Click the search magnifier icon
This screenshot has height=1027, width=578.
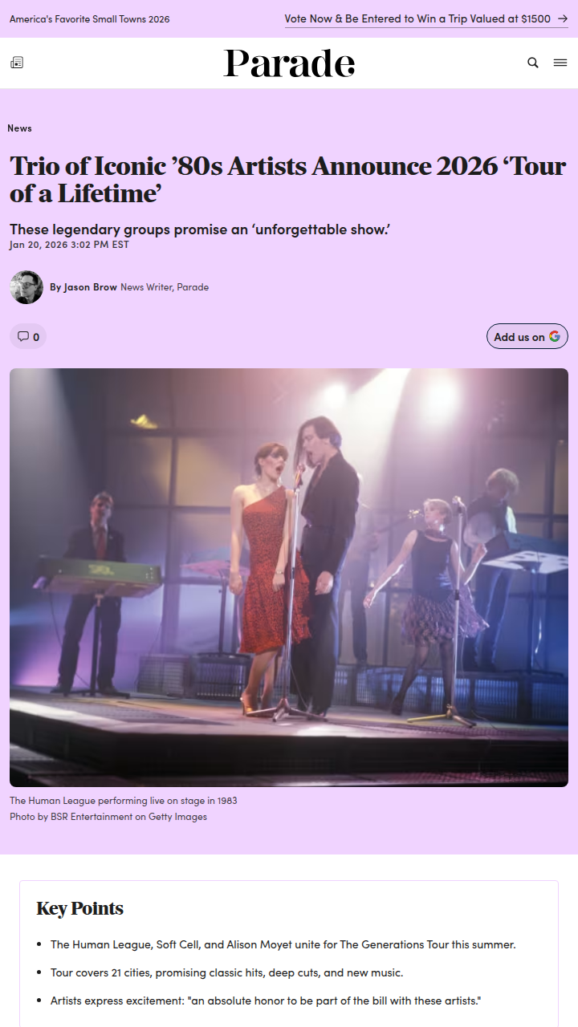point(533,63)
